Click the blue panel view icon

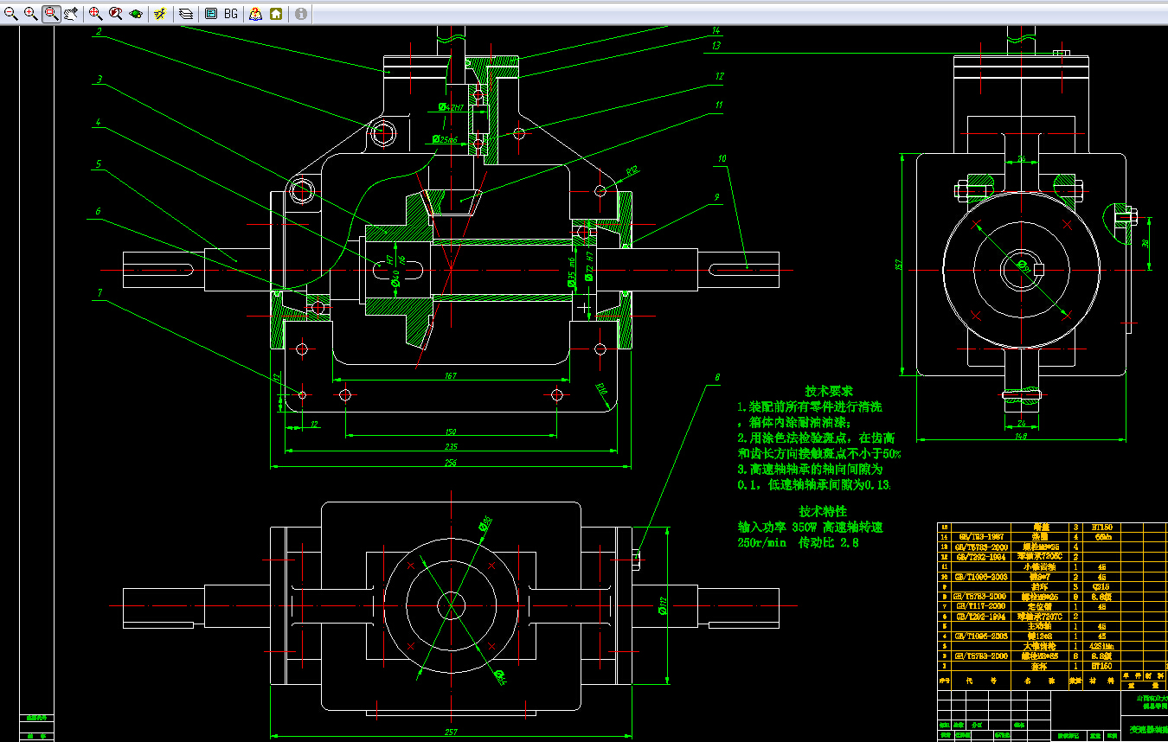(x=210, y=14)
